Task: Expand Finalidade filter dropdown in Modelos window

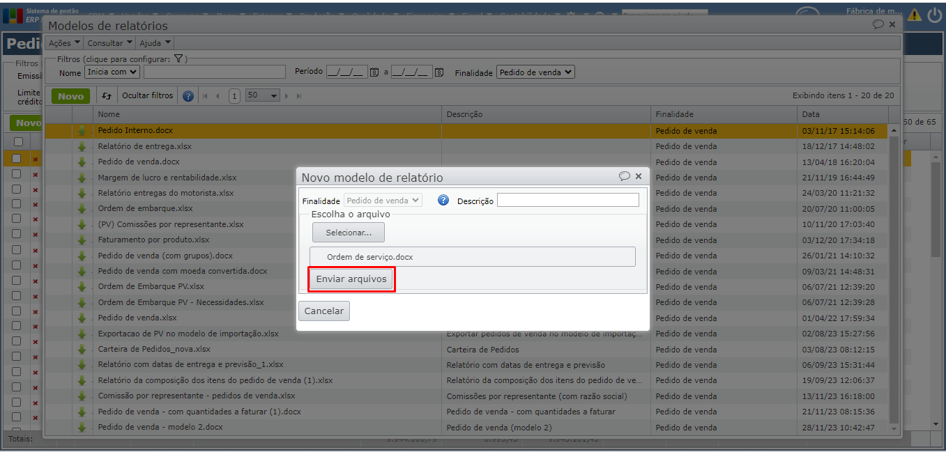Action: tap(535, 72)
